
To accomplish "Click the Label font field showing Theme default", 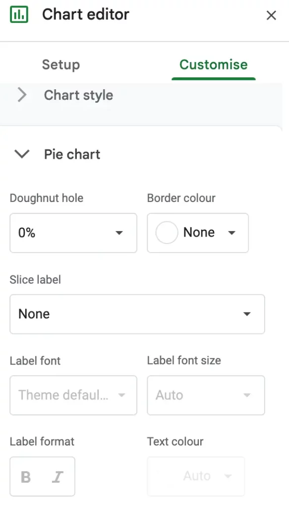I will [73, 395].
